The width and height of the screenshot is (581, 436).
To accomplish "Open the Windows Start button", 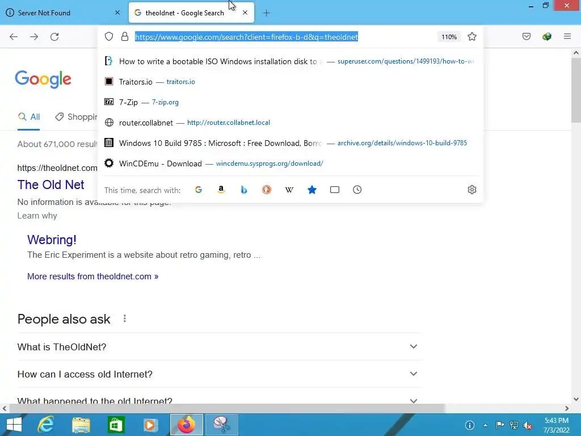I will pyautogui.click(x=14, y=425).
